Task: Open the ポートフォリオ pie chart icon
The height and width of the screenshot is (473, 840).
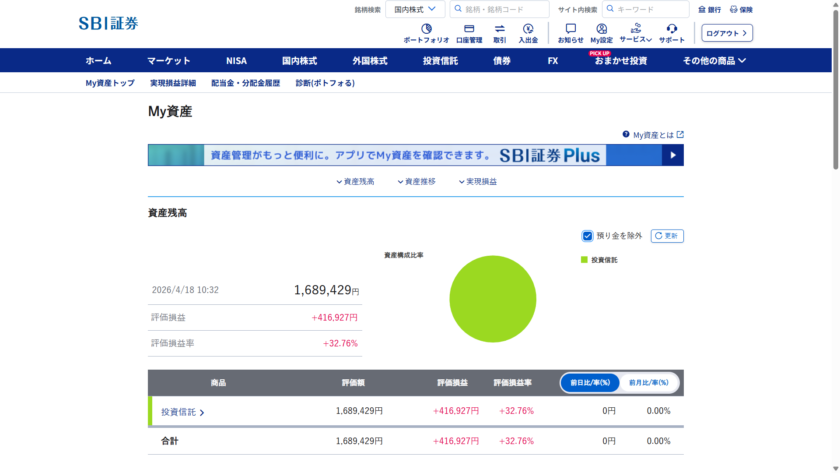Action: [426, 29]
